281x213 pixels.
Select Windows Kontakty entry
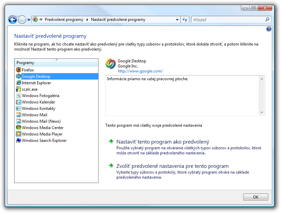[56, 109]
